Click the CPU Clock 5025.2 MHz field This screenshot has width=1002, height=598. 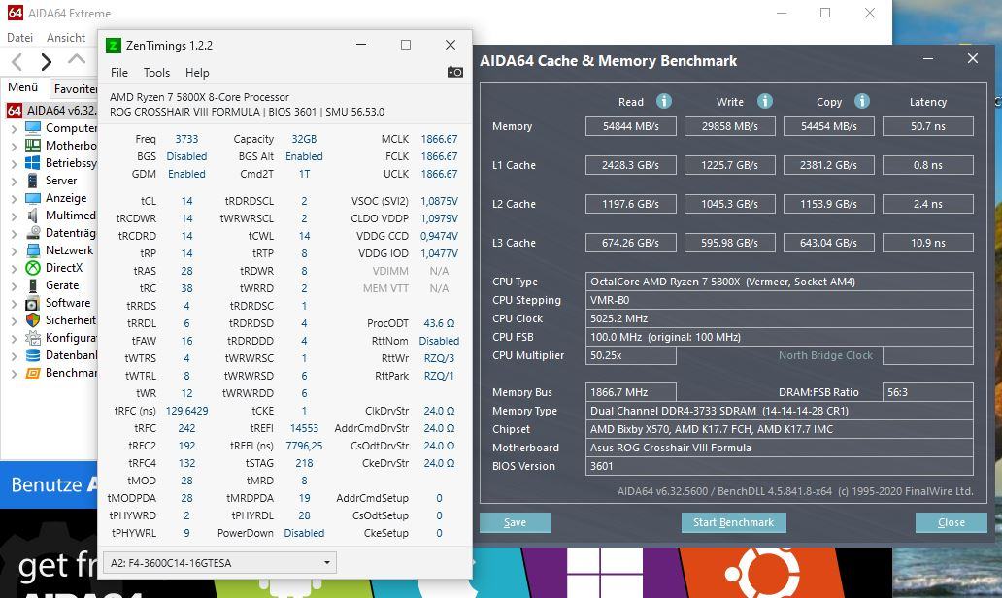(x=779, y=318)
